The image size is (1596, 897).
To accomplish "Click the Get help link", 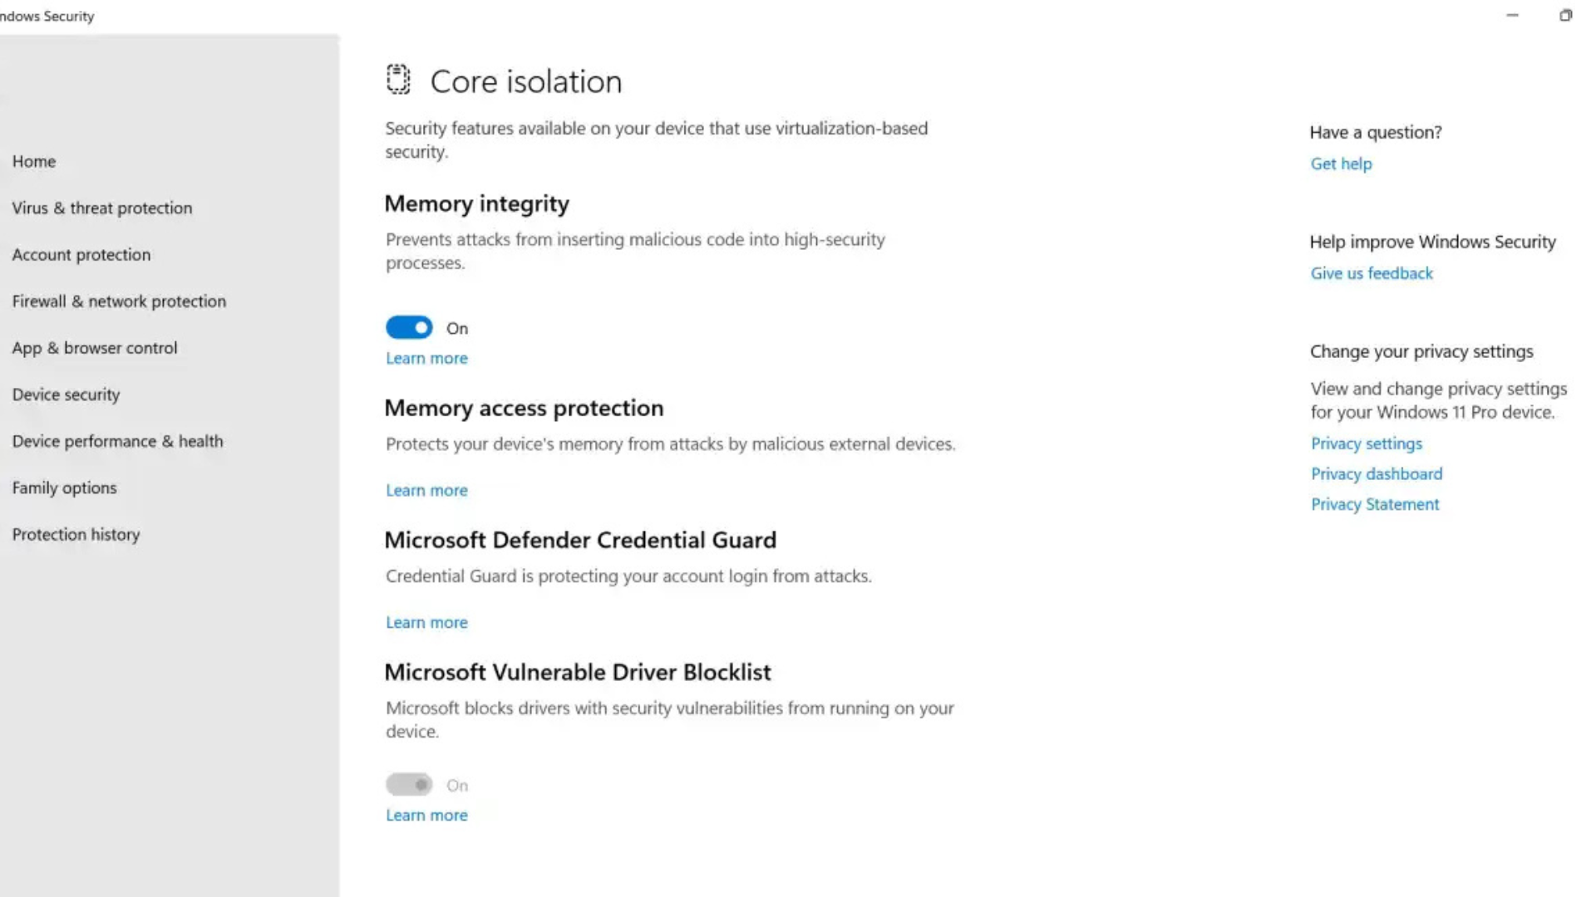I will pos(1341,164).
